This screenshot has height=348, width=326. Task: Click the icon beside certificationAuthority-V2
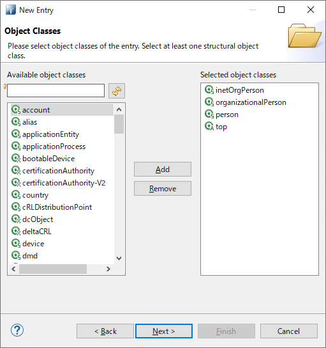point(16,183)
